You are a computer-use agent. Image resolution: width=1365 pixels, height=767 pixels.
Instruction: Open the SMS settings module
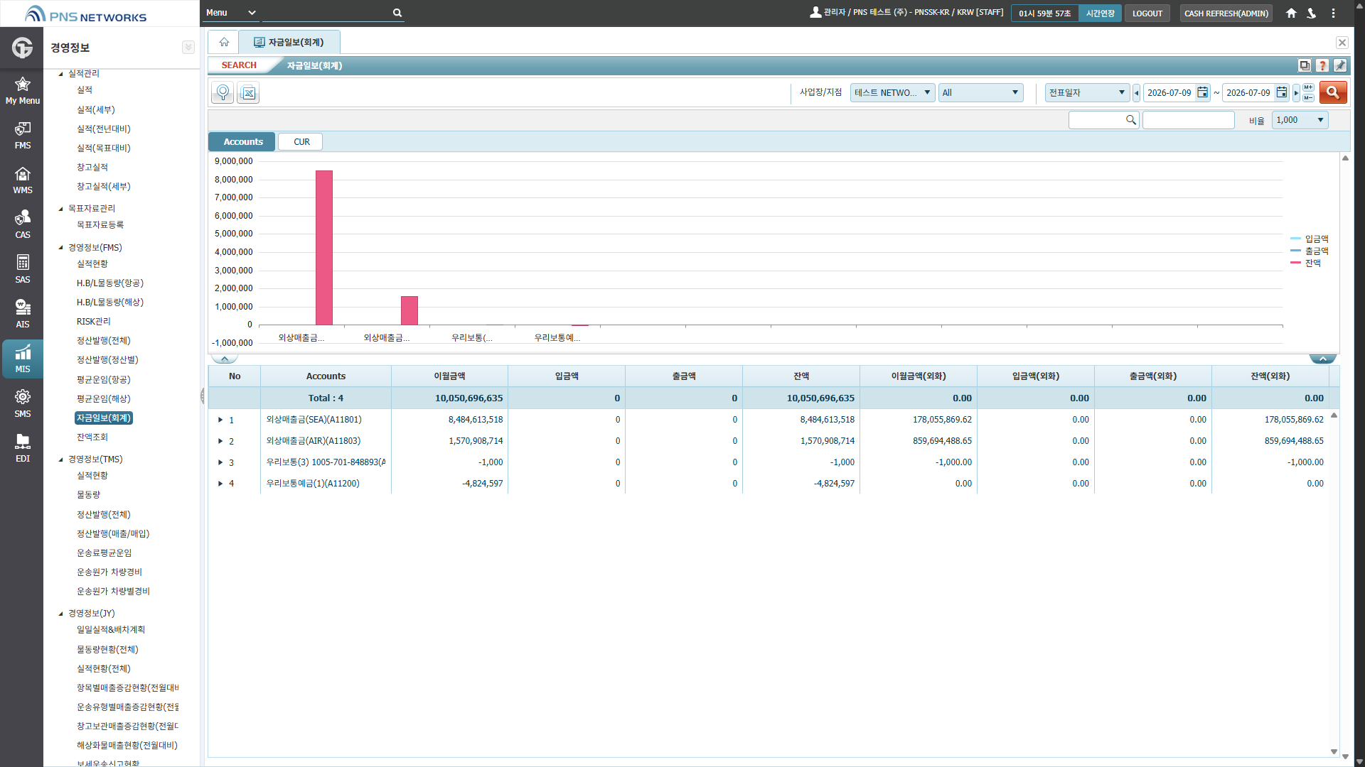pos(22,403)
